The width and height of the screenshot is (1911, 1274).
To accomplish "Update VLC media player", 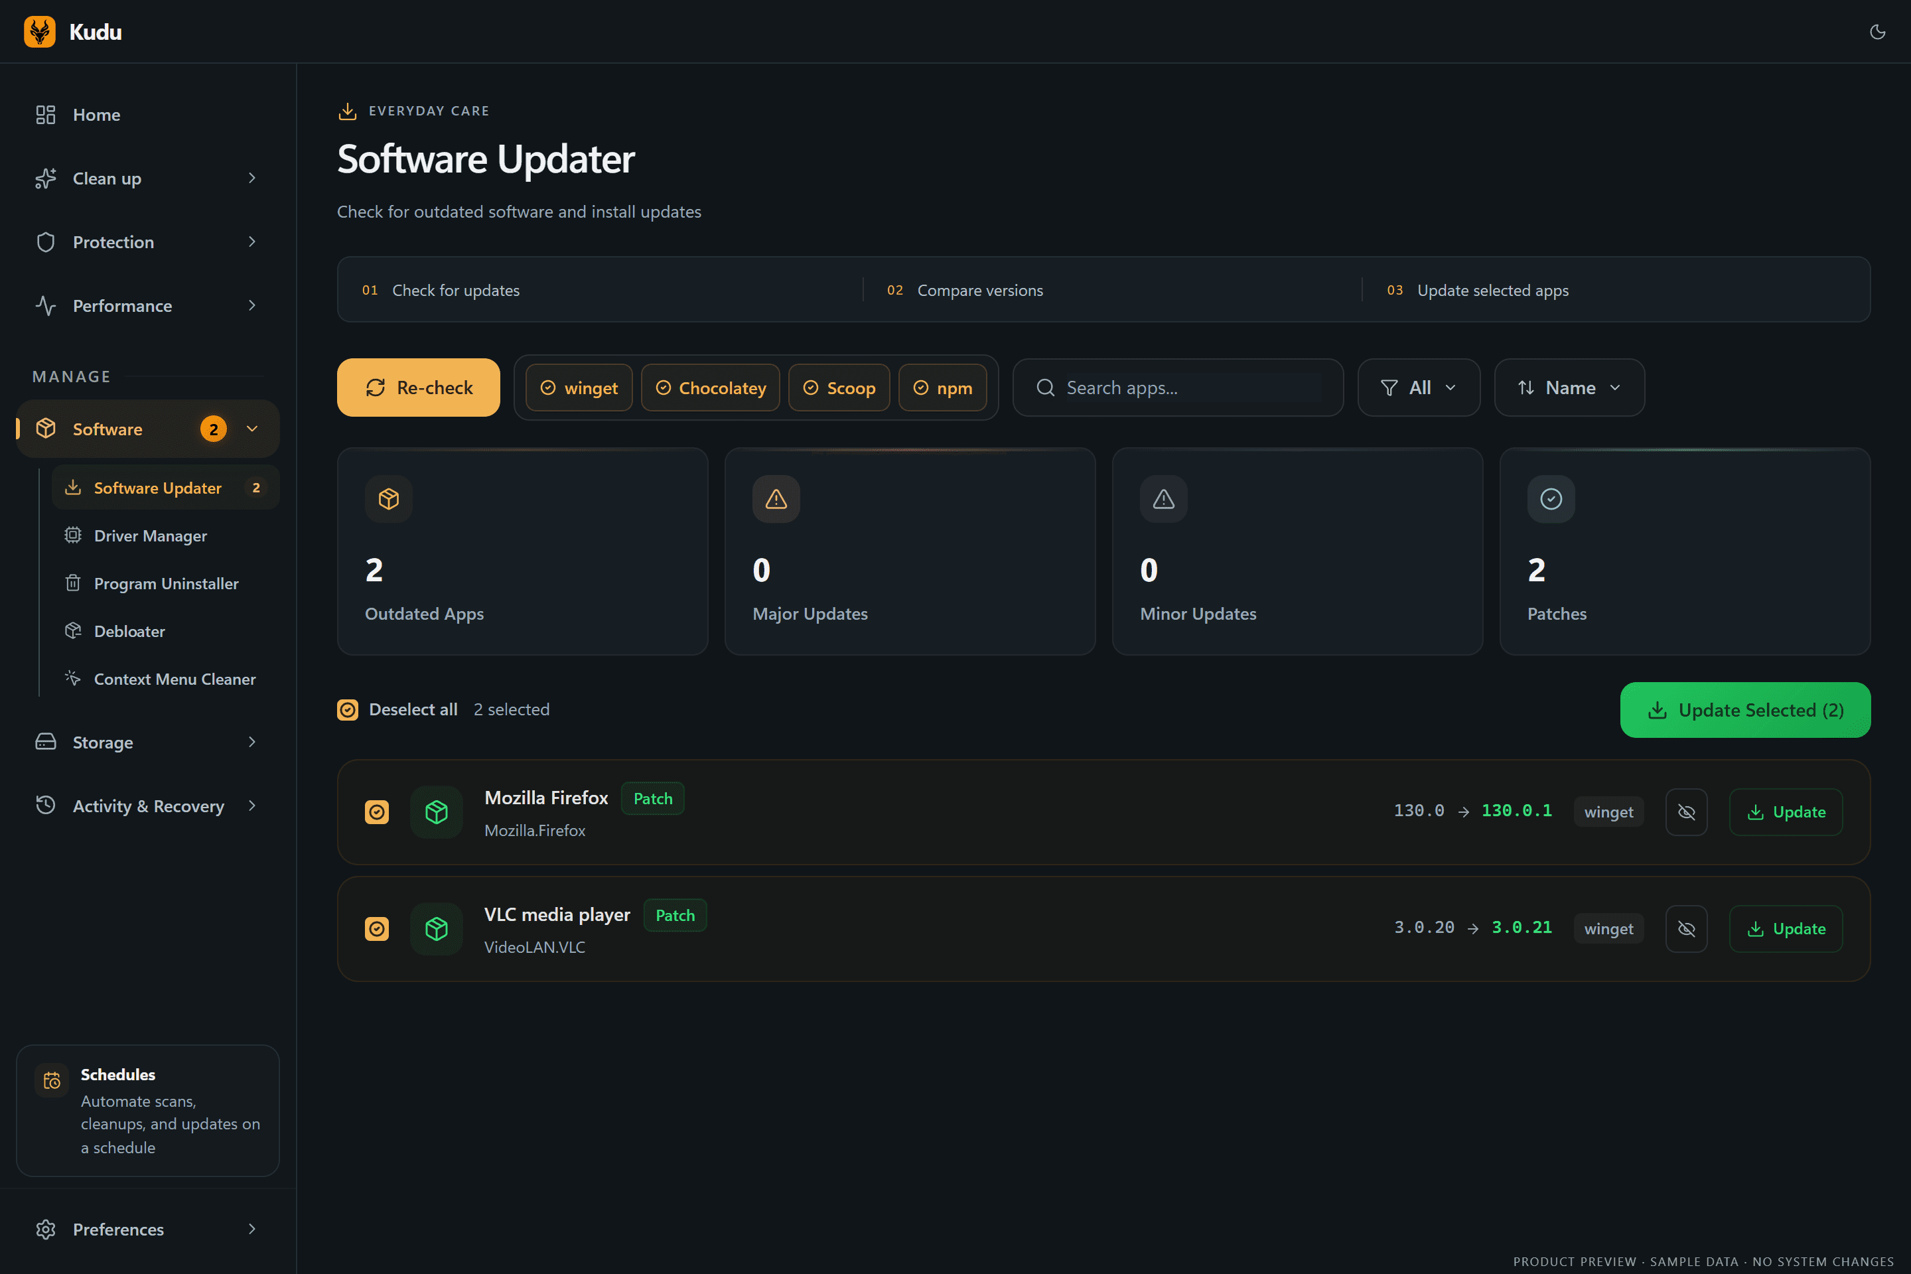I will 1786,929.
